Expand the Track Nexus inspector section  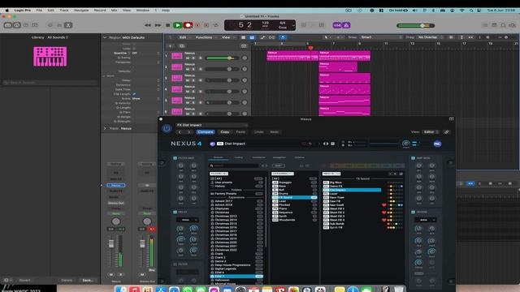click(105, 128)
